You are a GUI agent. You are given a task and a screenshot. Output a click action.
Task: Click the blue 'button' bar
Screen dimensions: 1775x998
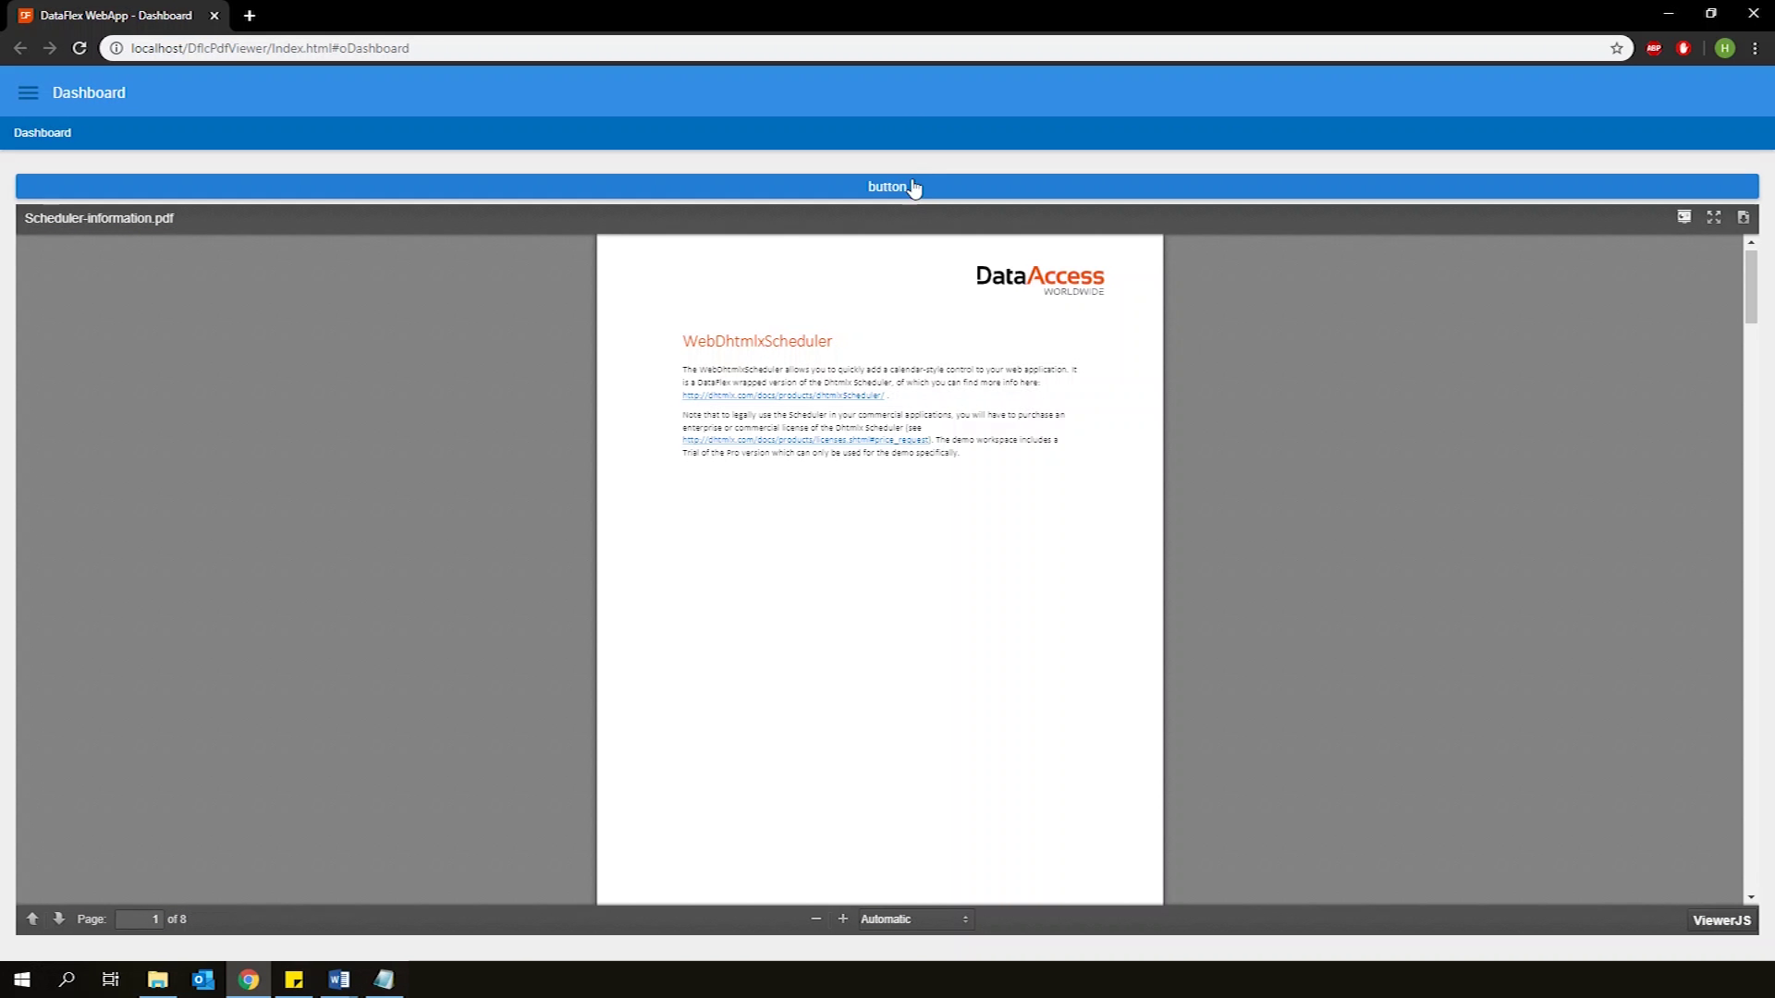[x=887, y=187]
